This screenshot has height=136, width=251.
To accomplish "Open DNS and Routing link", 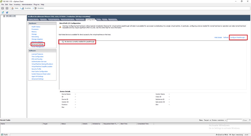I will coord(37,59).
